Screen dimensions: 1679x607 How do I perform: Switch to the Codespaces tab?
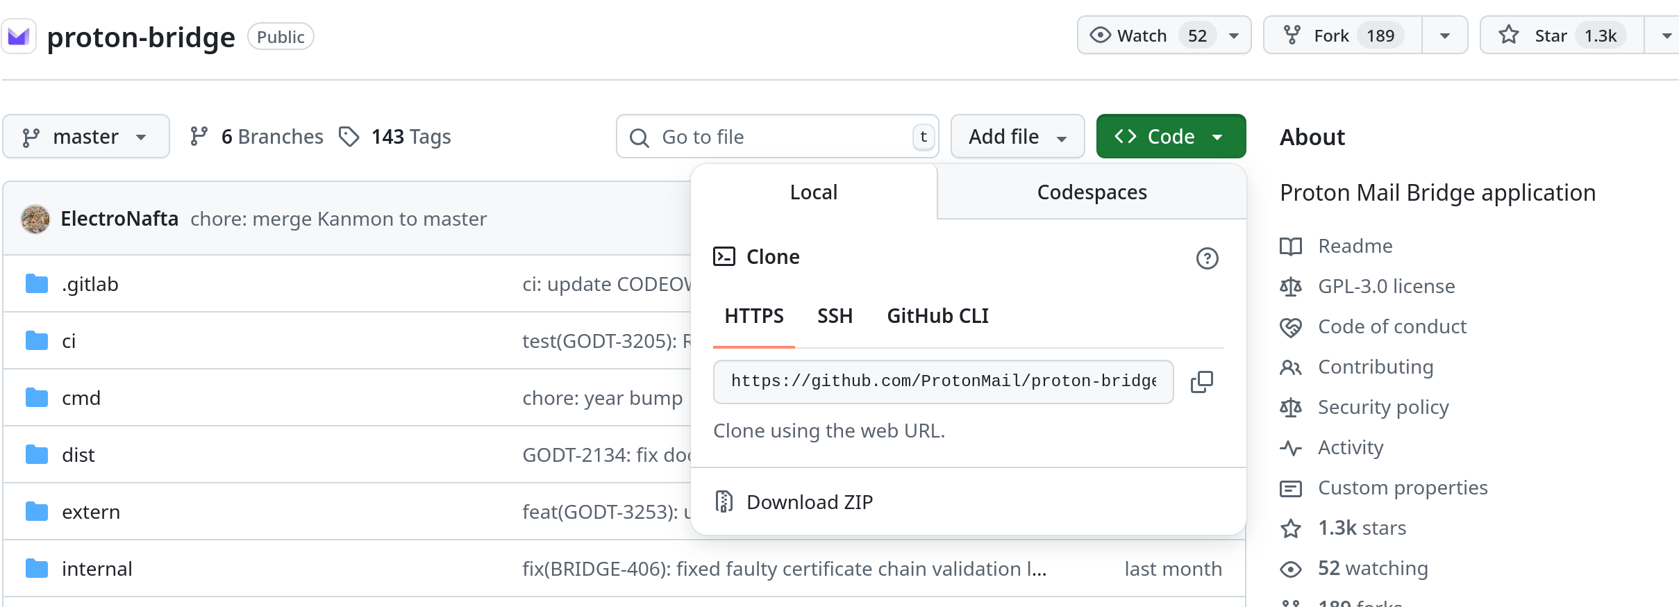[1091, 192]
